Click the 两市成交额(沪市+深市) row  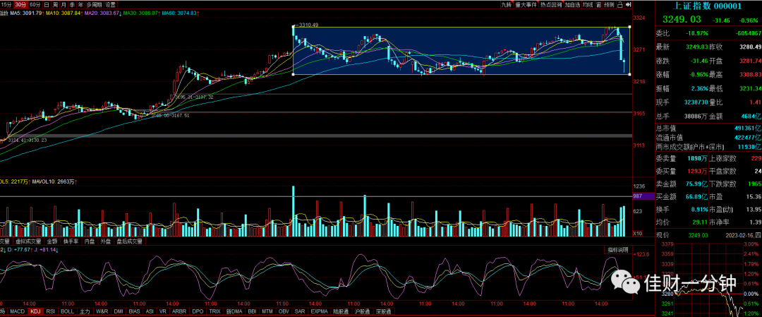(708, 146)
